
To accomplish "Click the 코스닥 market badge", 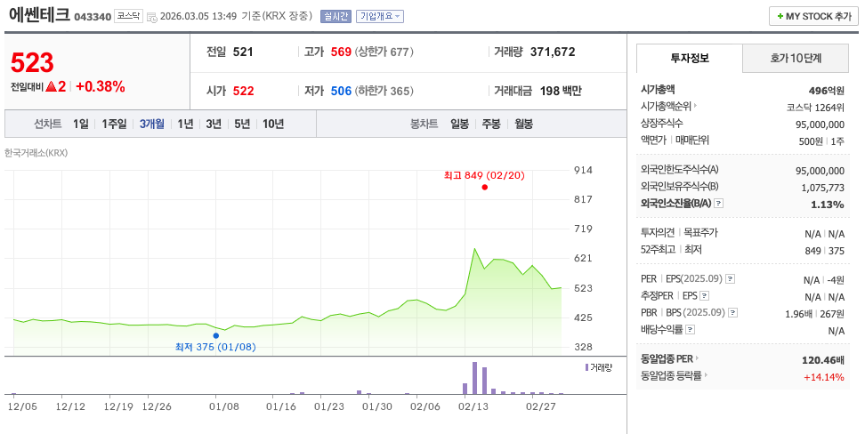I will pos(128,17).
